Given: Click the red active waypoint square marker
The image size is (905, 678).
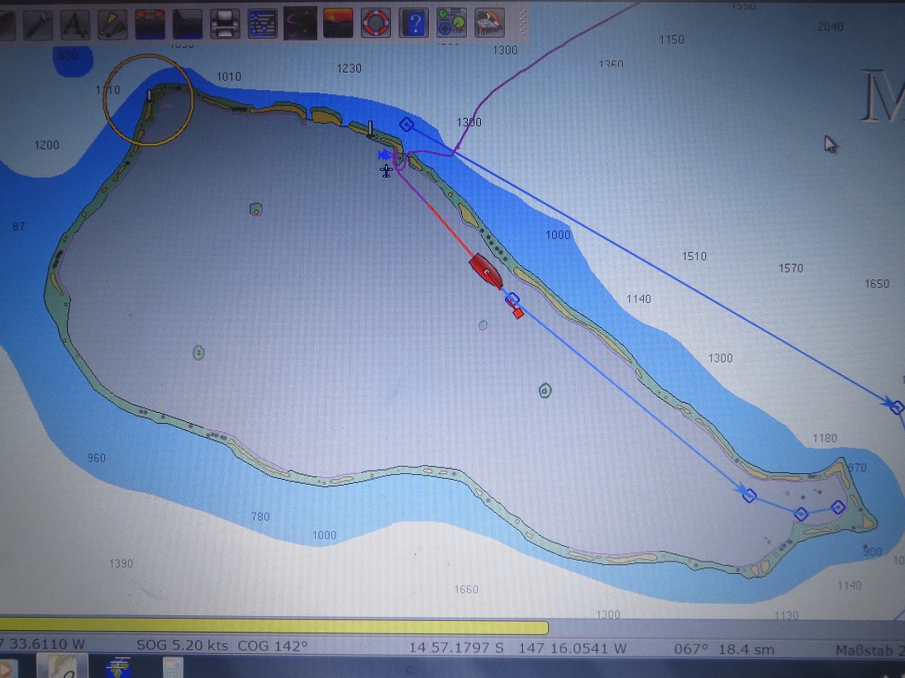Looking at the screenshot, I should (x=517, y=313).
